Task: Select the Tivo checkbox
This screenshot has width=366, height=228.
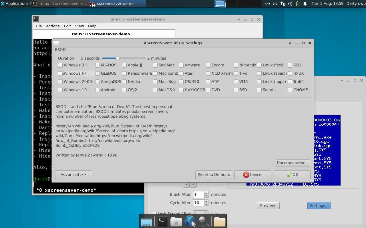Action: pyautogui.click(x=236, y=74)
